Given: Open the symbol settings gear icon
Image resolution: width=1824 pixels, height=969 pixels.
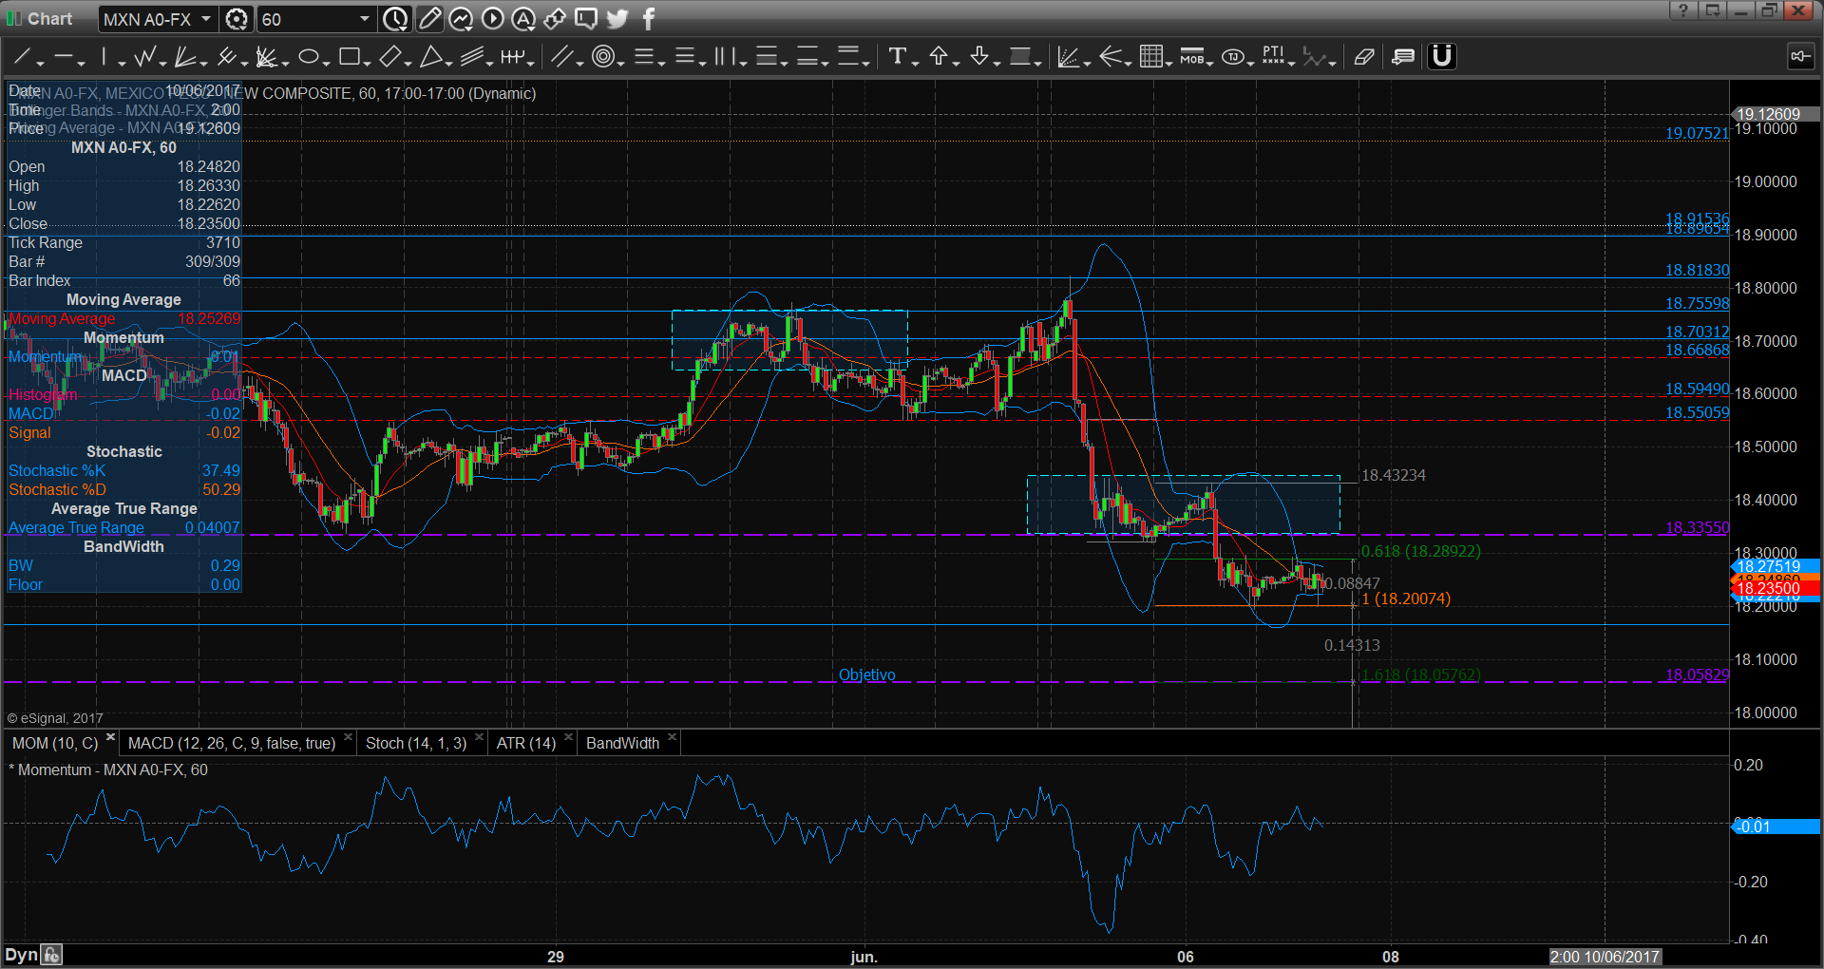Looking at the screenshot, I should tap(237, 19).
